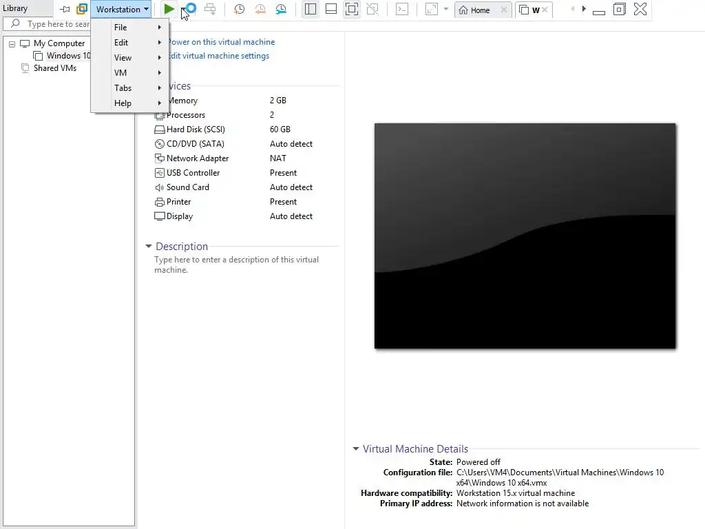This screenshot has width=705, height=529.
Task: Click the 2 GB memory value
Action: click(x=278, y=101)
